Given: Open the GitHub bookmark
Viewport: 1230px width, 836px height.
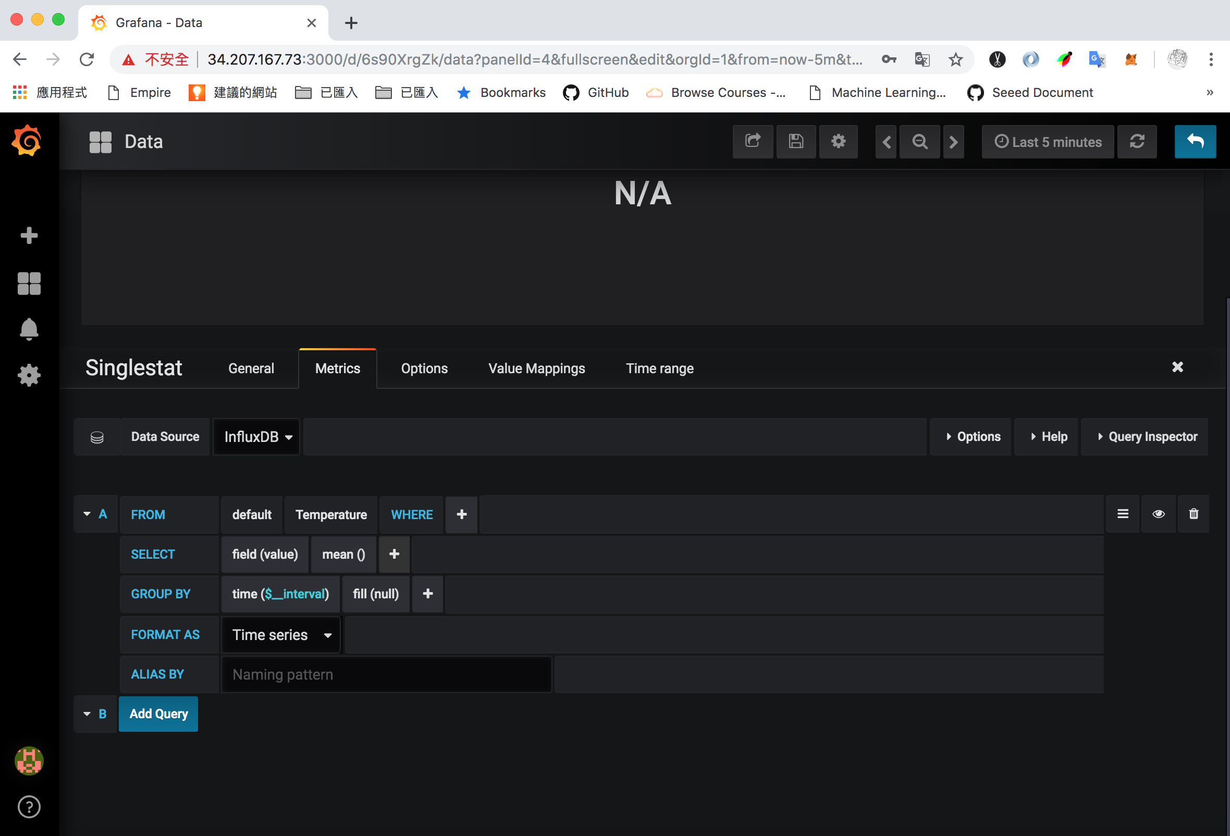Looking at the screenshot, I should (596, 93).
